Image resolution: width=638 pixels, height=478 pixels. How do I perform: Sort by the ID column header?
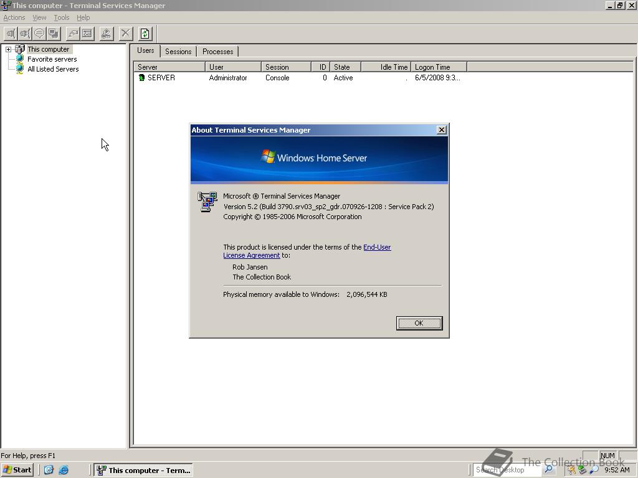click(321, 67)
